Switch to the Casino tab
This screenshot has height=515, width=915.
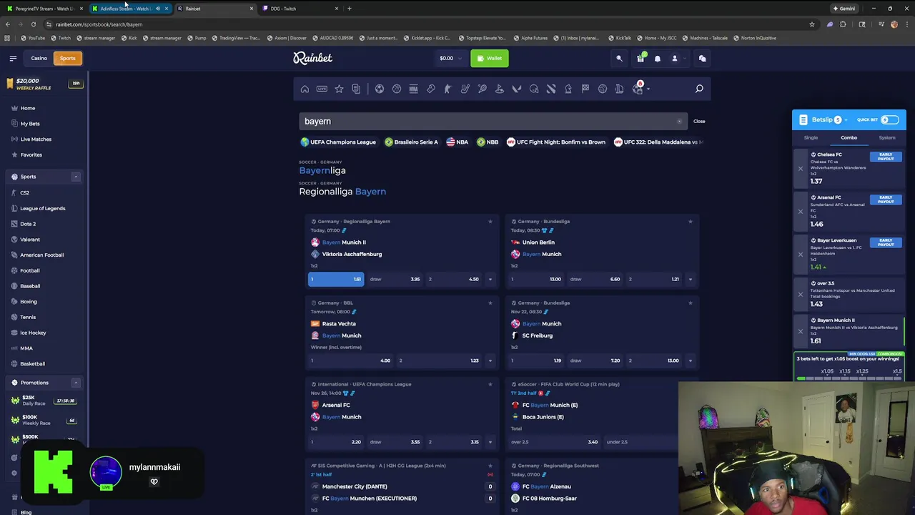[x=39, y=58]
